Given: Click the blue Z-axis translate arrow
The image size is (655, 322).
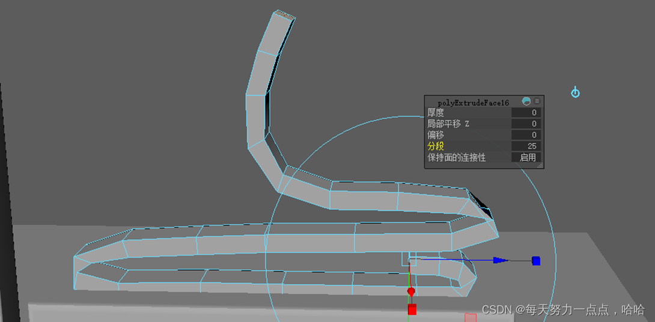Looking at the screenshot, I should coord(501,260).
